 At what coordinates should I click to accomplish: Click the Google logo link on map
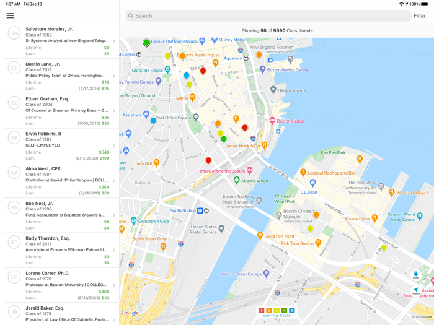click(130, 313)
